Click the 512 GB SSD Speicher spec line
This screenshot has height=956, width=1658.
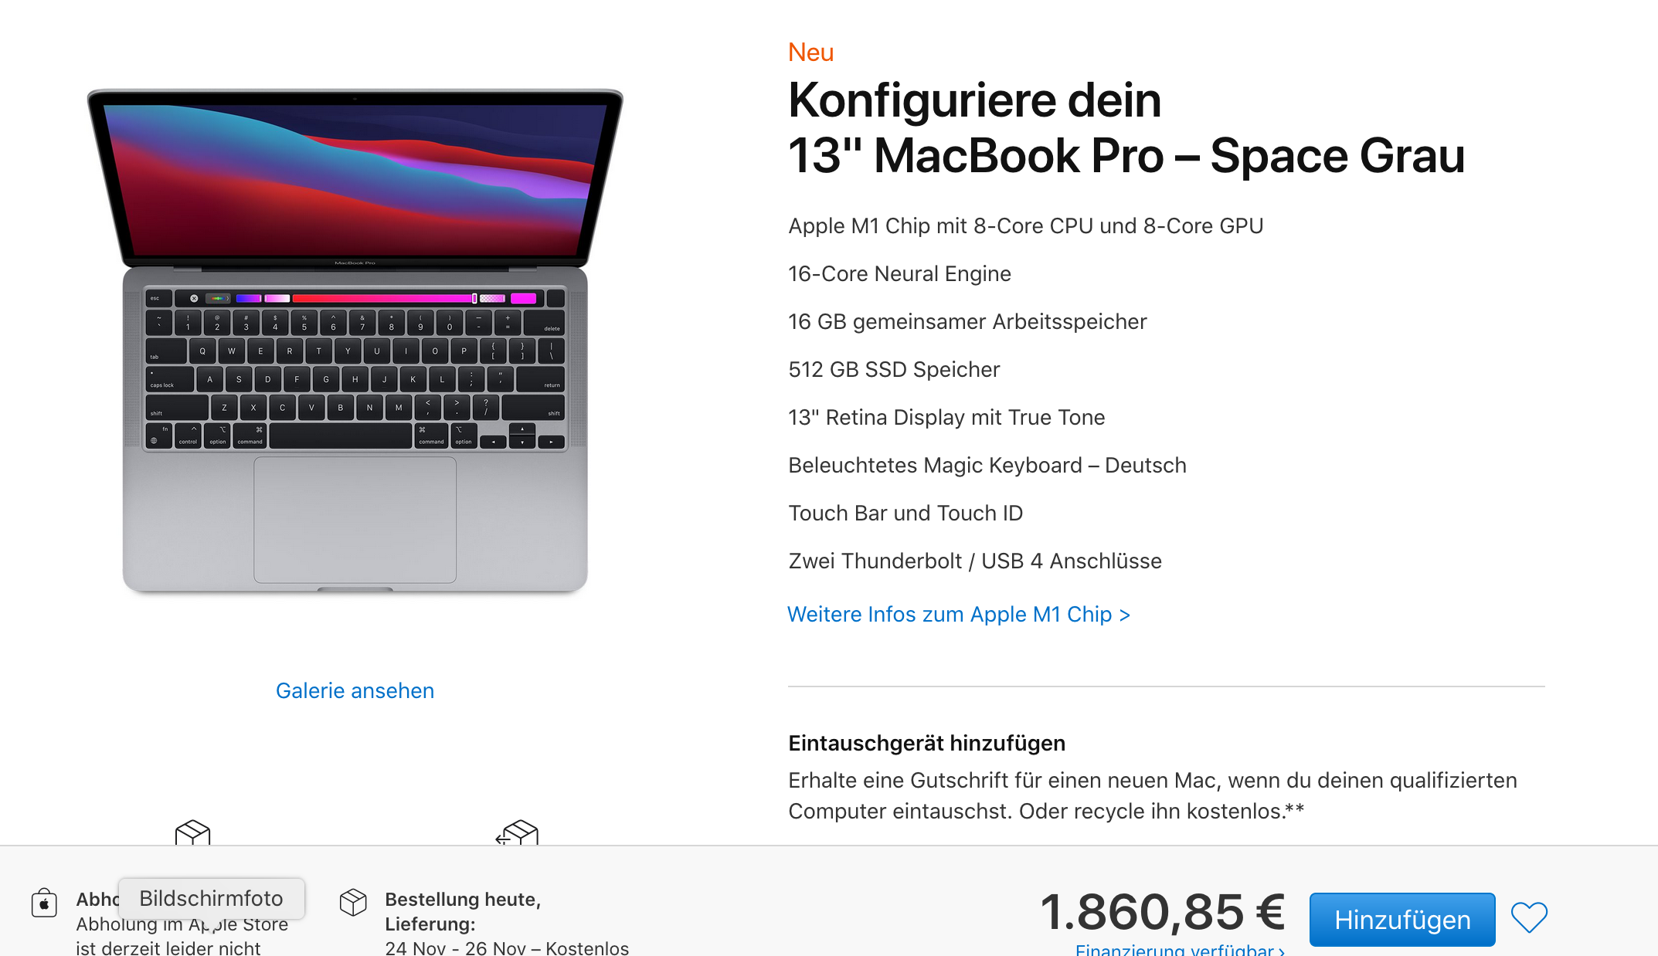coord(894,369)
